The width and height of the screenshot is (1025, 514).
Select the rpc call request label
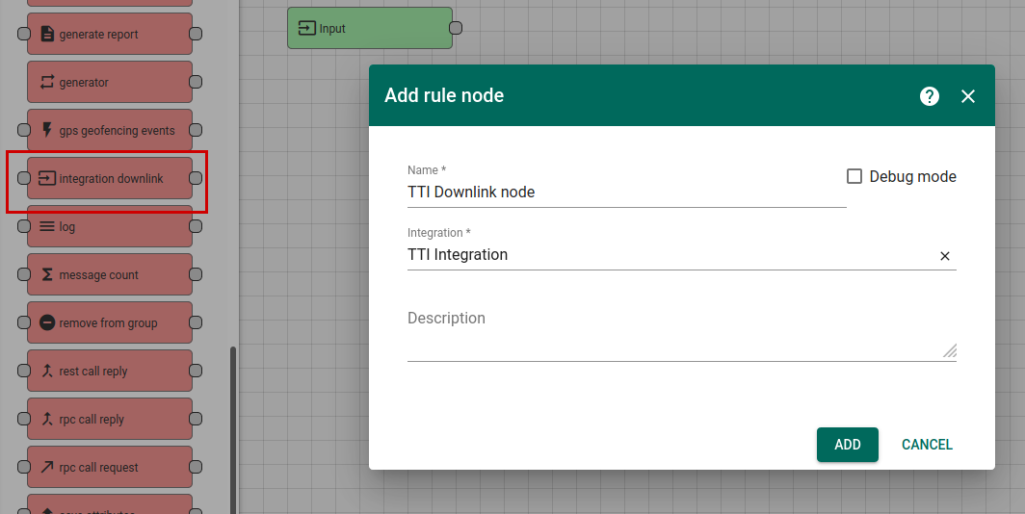point(98,468)
